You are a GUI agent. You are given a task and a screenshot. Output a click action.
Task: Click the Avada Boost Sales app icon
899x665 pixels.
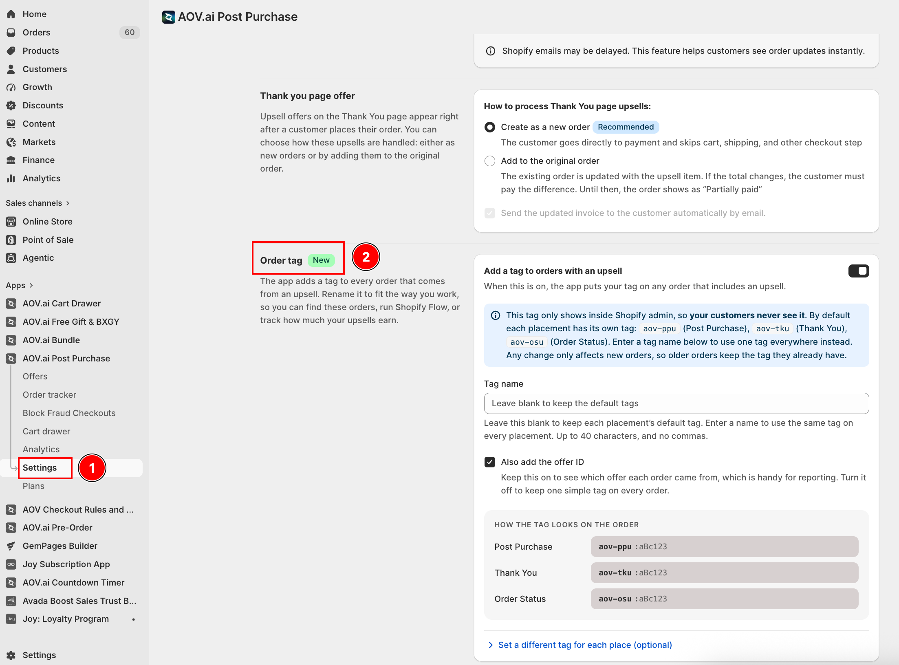coord(11,601)
